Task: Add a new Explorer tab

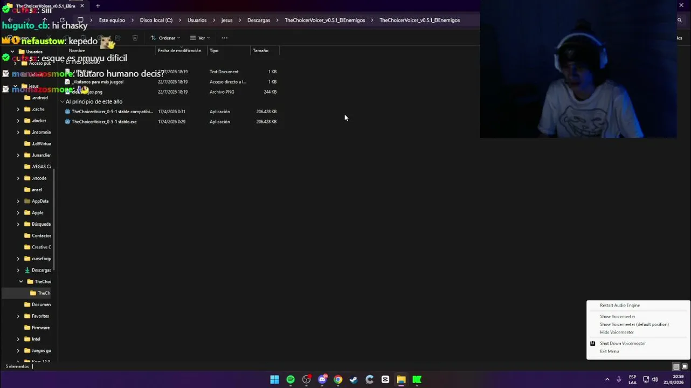Action: point(98,6)
